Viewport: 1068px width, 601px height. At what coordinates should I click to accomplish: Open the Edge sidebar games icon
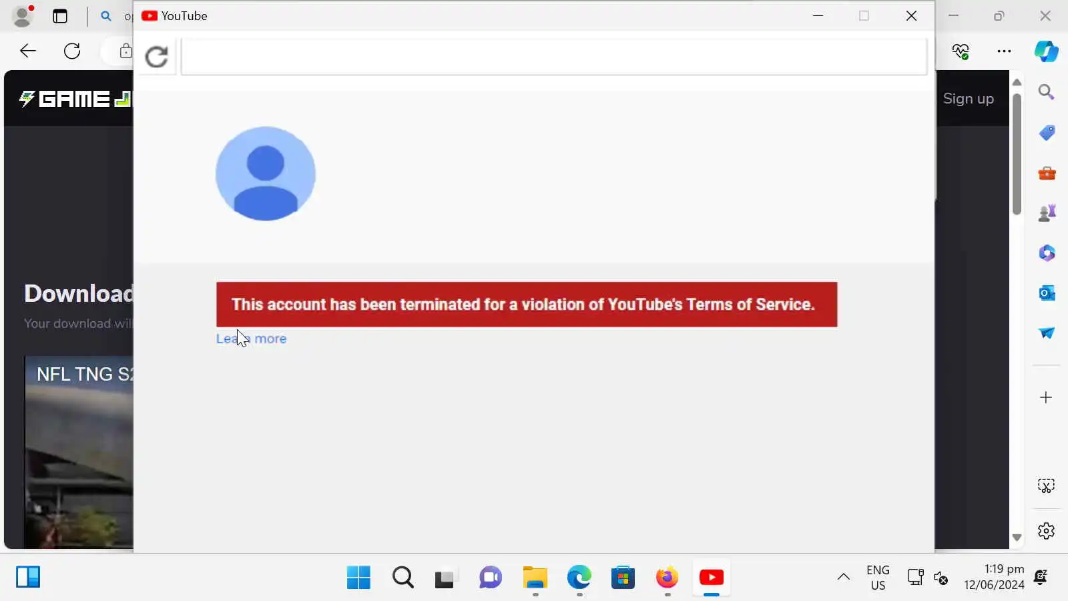point(1046,213)
